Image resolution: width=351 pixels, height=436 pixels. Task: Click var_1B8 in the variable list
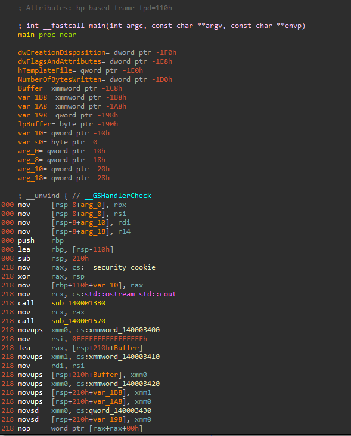[33, 97]
